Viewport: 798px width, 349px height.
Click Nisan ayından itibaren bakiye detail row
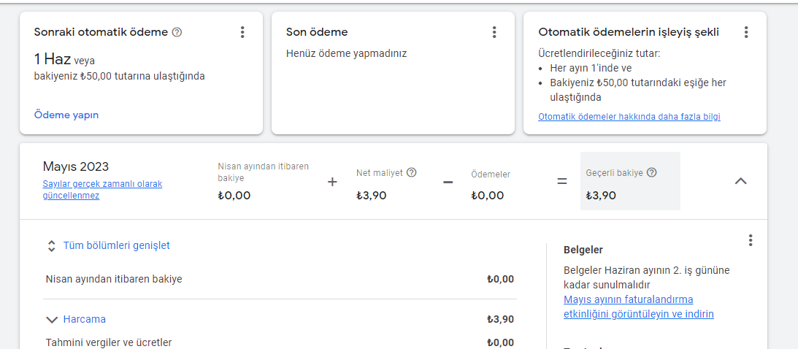click(280, 279)
